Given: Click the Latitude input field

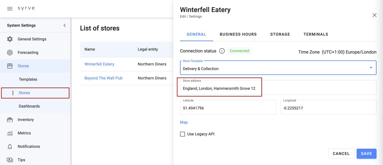Looking at the screenshot, I should click(x=228, y=108).
